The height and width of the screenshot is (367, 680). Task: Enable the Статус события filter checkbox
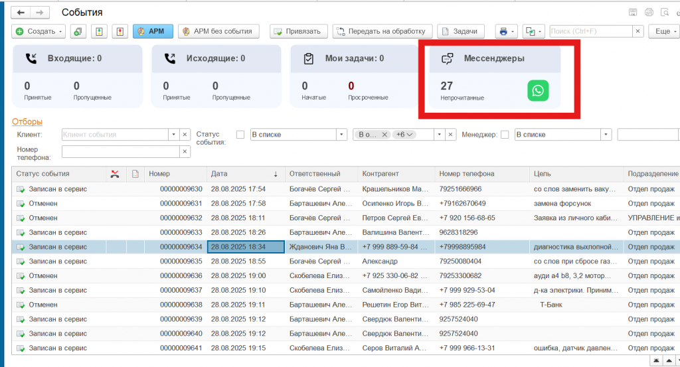pyautogui.click(x=240, y=135)
